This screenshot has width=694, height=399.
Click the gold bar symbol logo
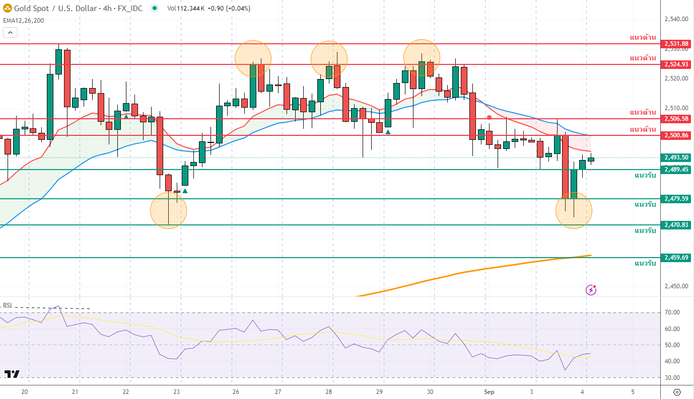pos(7,8)
